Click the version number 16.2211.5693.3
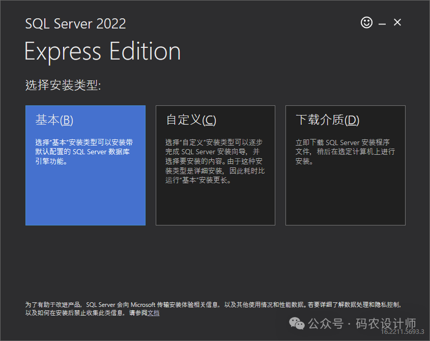The image size is (430, 341). tap(402, 332)
